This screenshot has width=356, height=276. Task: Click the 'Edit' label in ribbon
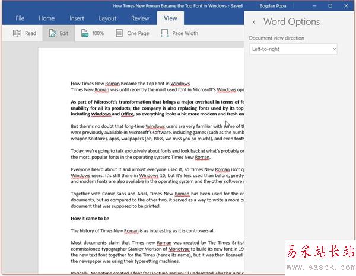(x=64, y=33)
